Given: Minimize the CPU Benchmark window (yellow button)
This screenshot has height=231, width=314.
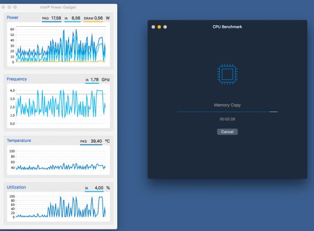Looking at the screenshot, I should coord(159,27).
